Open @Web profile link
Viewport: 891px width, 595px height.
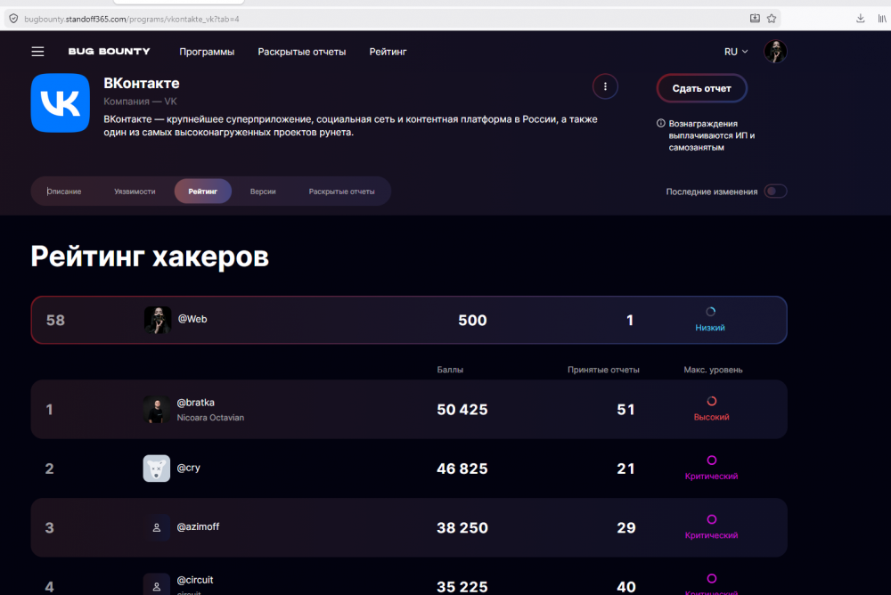tap(192, 319)
